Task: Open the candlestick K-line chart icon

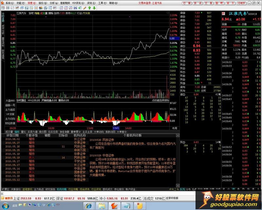Action: tap(17, 8)
